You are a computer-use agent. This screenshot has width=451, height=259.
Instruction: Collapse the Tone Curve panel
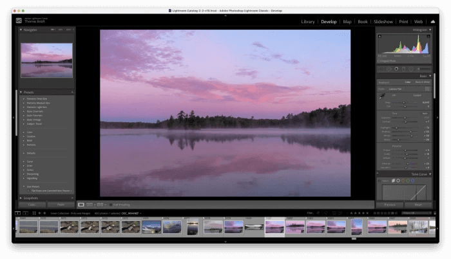point(430,174)
